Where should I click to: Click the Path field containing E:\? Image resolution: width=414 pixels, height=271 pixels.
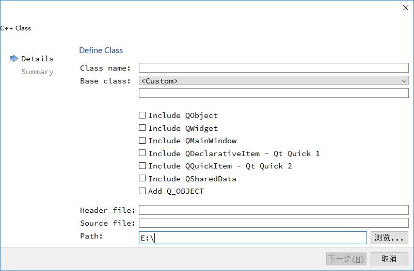pyautogui.click(x=253, y=238)
